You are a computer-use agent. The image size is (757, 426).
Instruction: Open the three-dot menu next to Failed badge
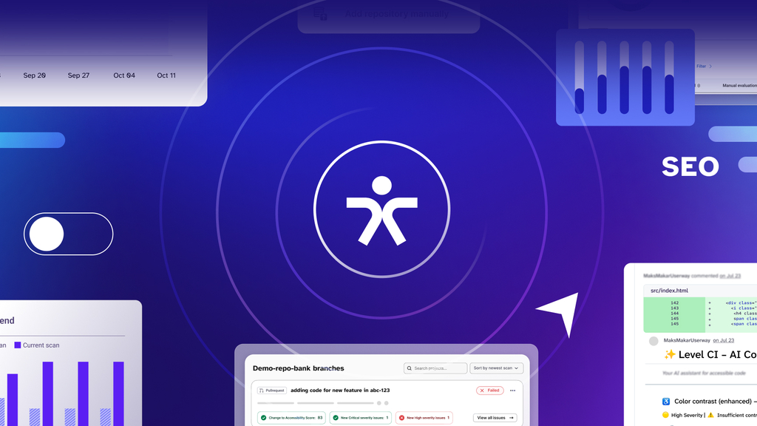512,390
